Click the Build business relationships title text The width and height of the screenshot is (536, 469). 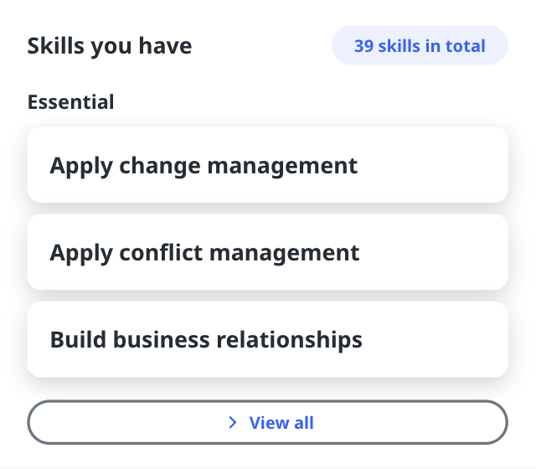click(206, 339)
